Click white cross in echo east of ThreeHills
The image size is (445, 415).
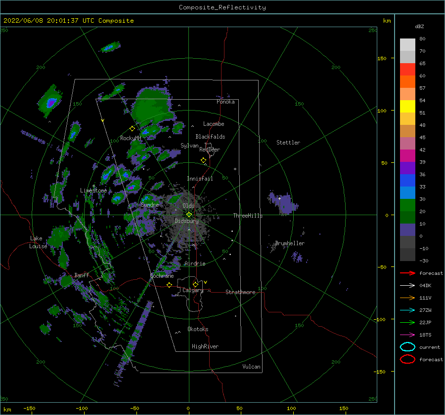[279, 198]
